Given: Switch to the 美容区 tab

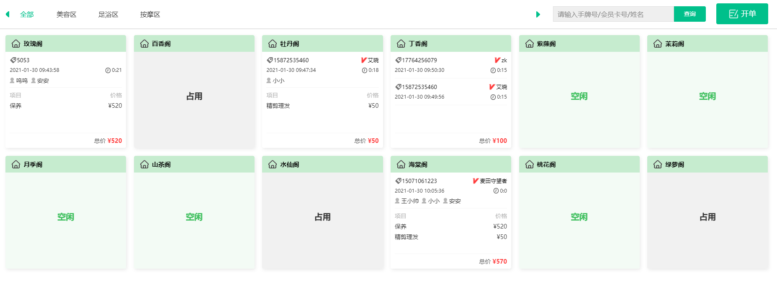Looking at the screenshot, I should [66, 15].
